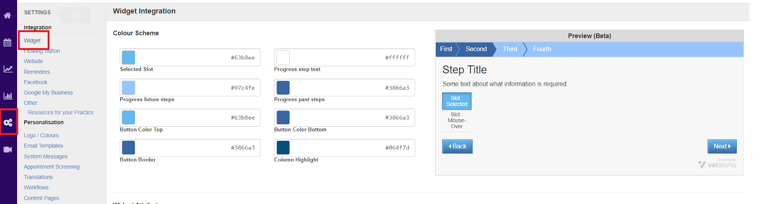
Task: Open the video camera icon
Action: [8, 149]
